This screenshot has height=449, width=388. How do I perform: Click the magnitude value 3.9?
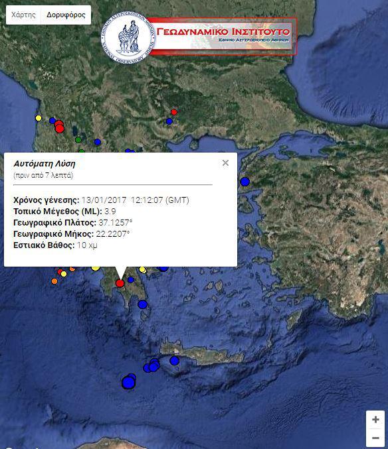point(110,212)
